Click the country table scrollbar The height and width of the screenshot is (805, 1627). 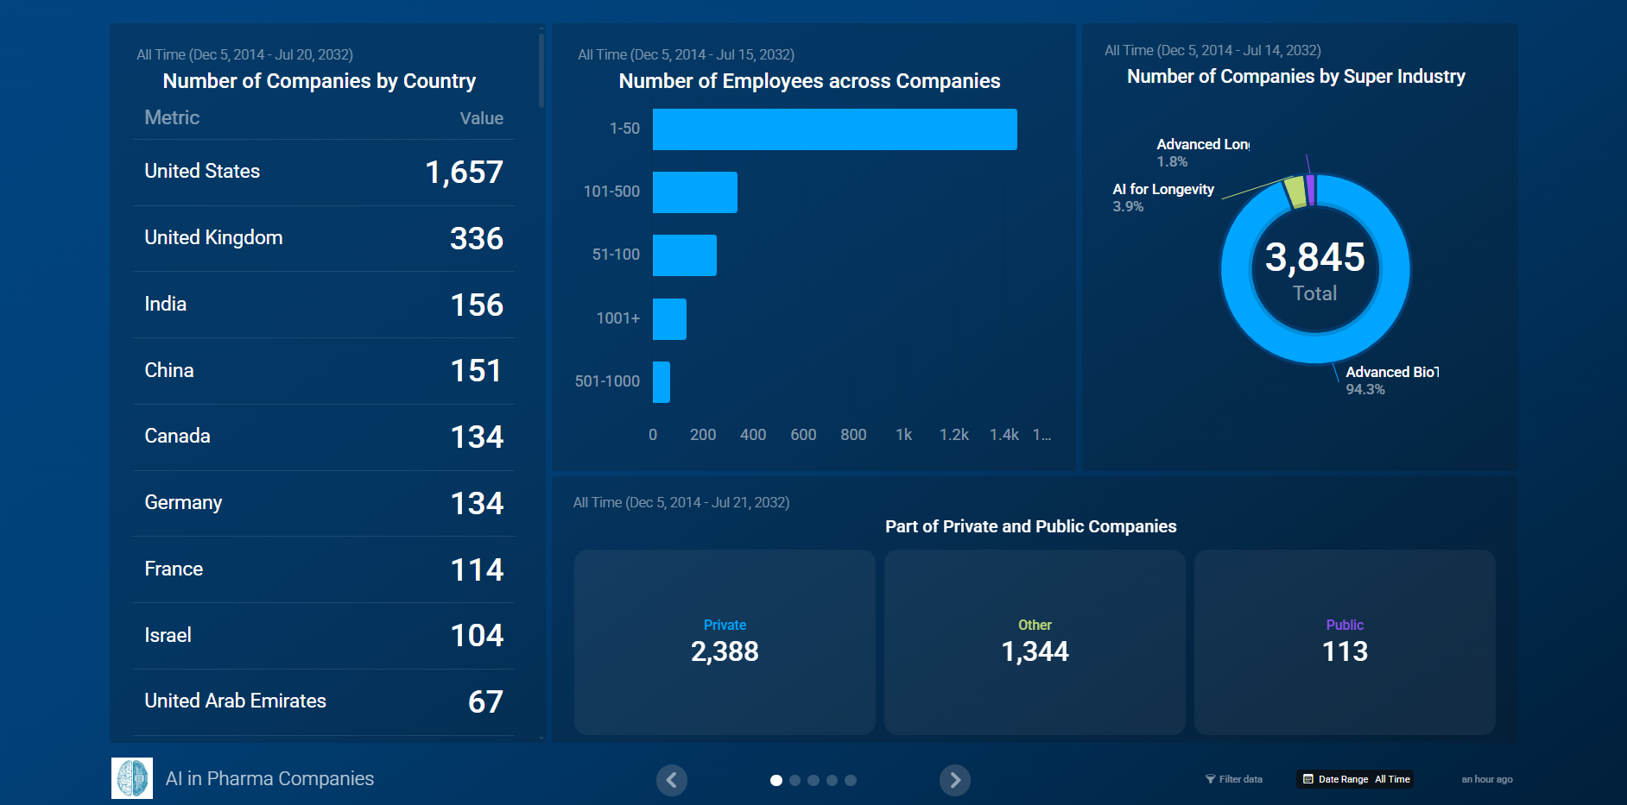(541, 71)
